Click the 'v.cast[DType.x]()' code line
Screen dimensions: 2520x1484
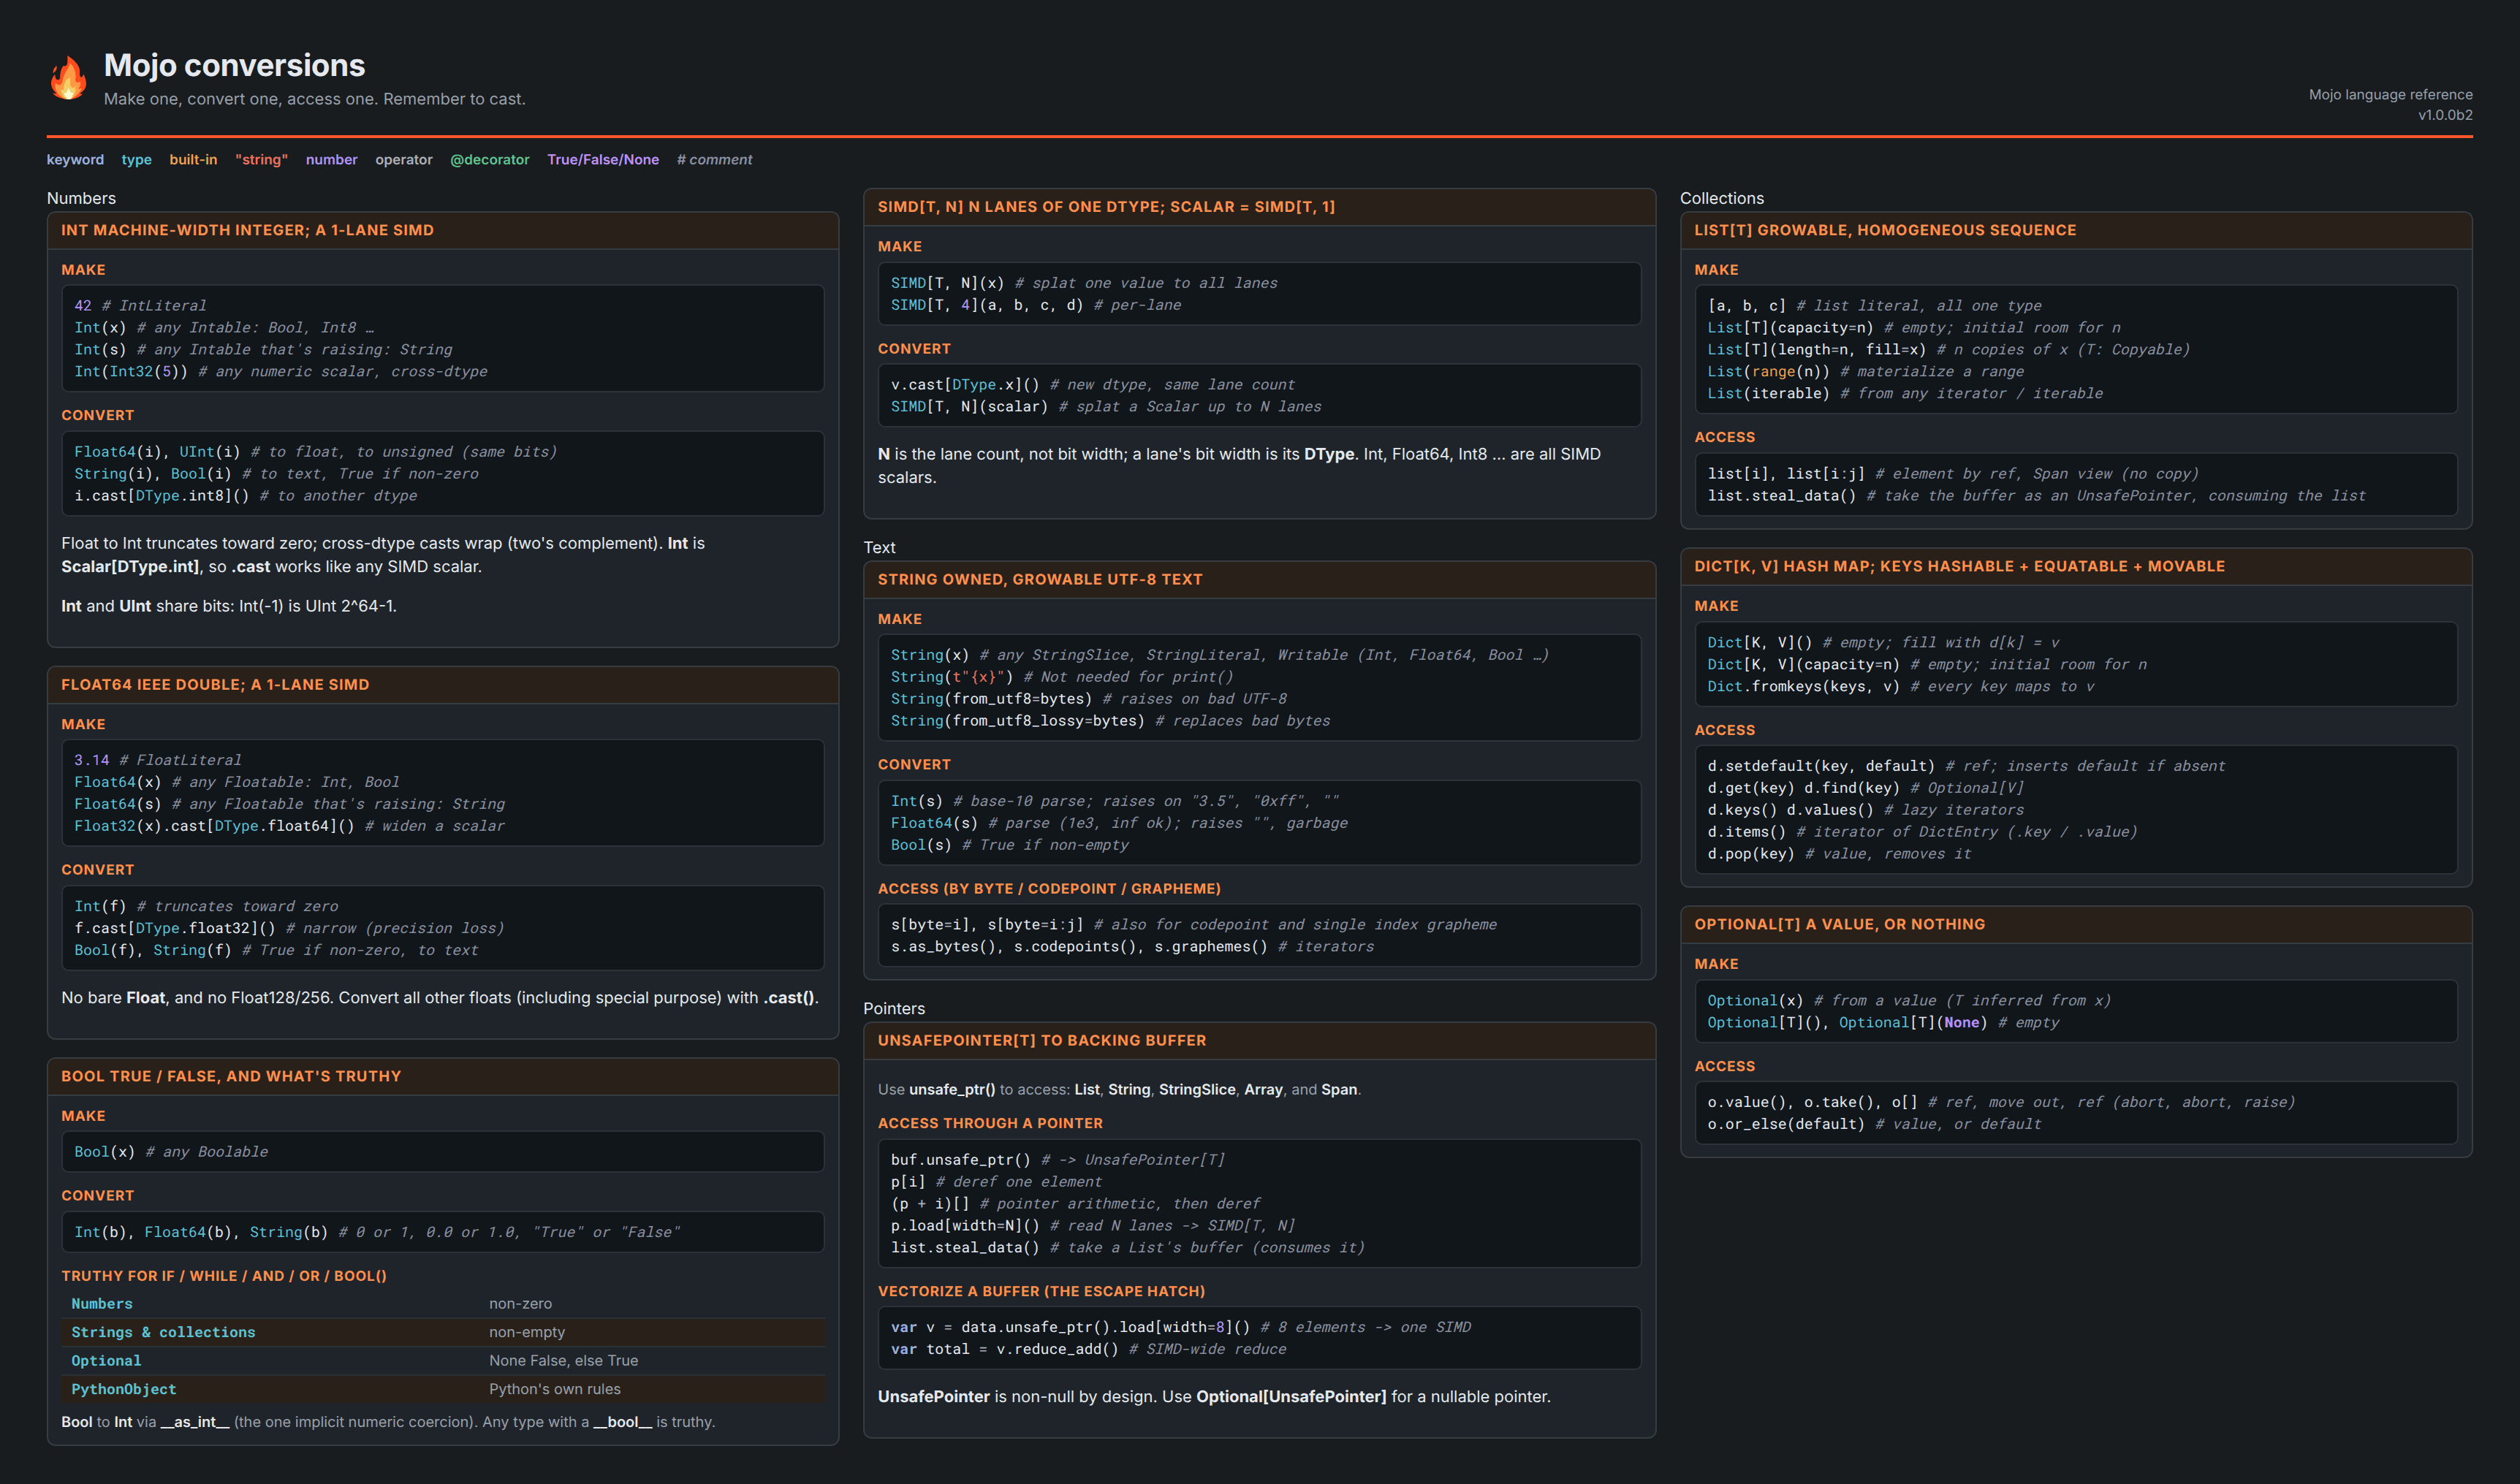1092,385
